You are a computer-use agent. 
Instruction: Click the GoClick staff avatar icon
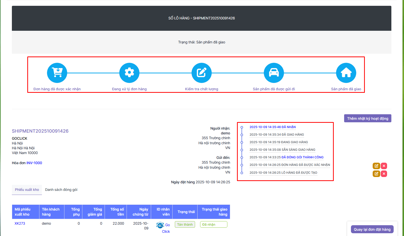pos(160,225)
